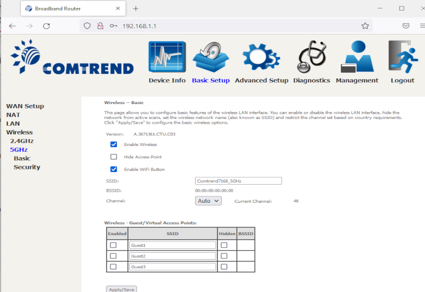
Task: Click the saved password key icon
Action: click(114, 25)
